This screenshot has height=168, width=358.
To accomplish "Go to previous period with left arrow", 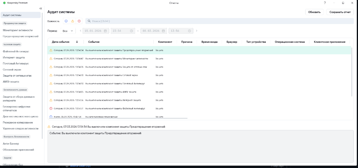I will (x=81, y=31).
